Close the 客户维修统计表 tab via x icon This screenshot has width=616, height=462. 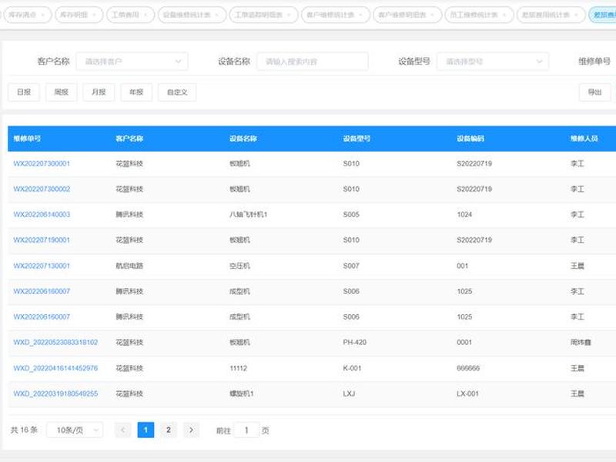(x=361, y=15)
